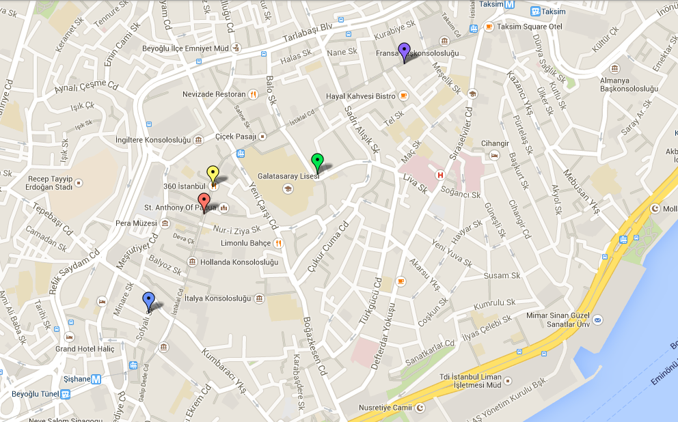Click the Boğazkesen Cd street label
678x422 pixels.
[x=314, y=346]
